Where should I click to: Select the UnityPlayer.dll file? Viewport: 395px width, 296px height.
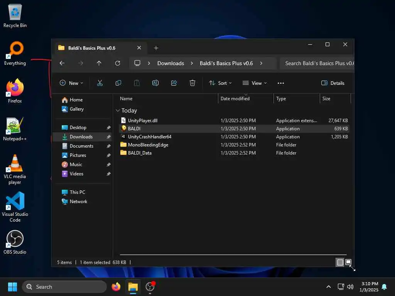[234, 121]
